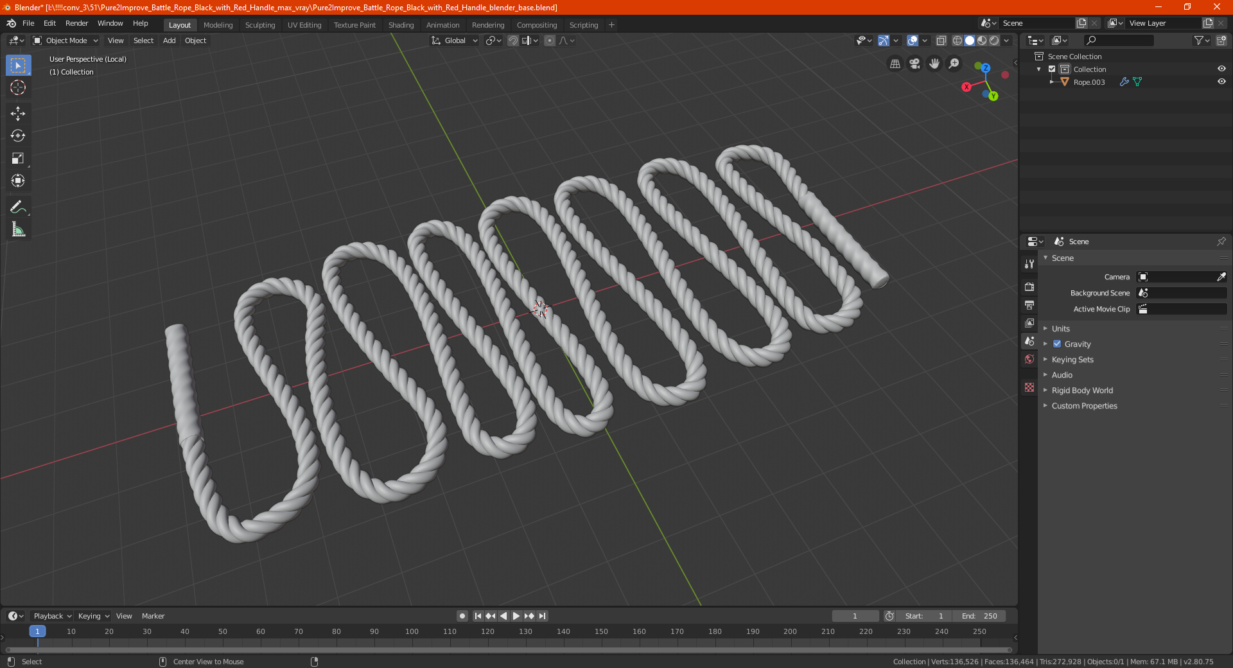Image resolution: width=1233 pixels, height=668 pixels.
Task: Click the mesh data icon on Rope.003
Action: tap(1137, 82)
